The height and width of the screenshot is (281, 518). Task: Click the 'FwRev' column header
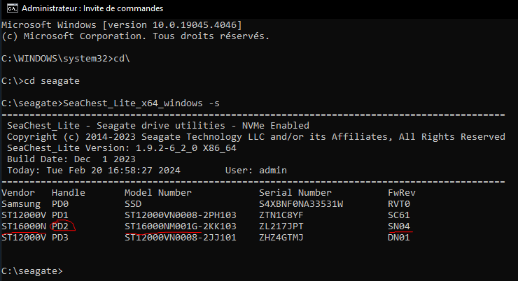[402, 193]
